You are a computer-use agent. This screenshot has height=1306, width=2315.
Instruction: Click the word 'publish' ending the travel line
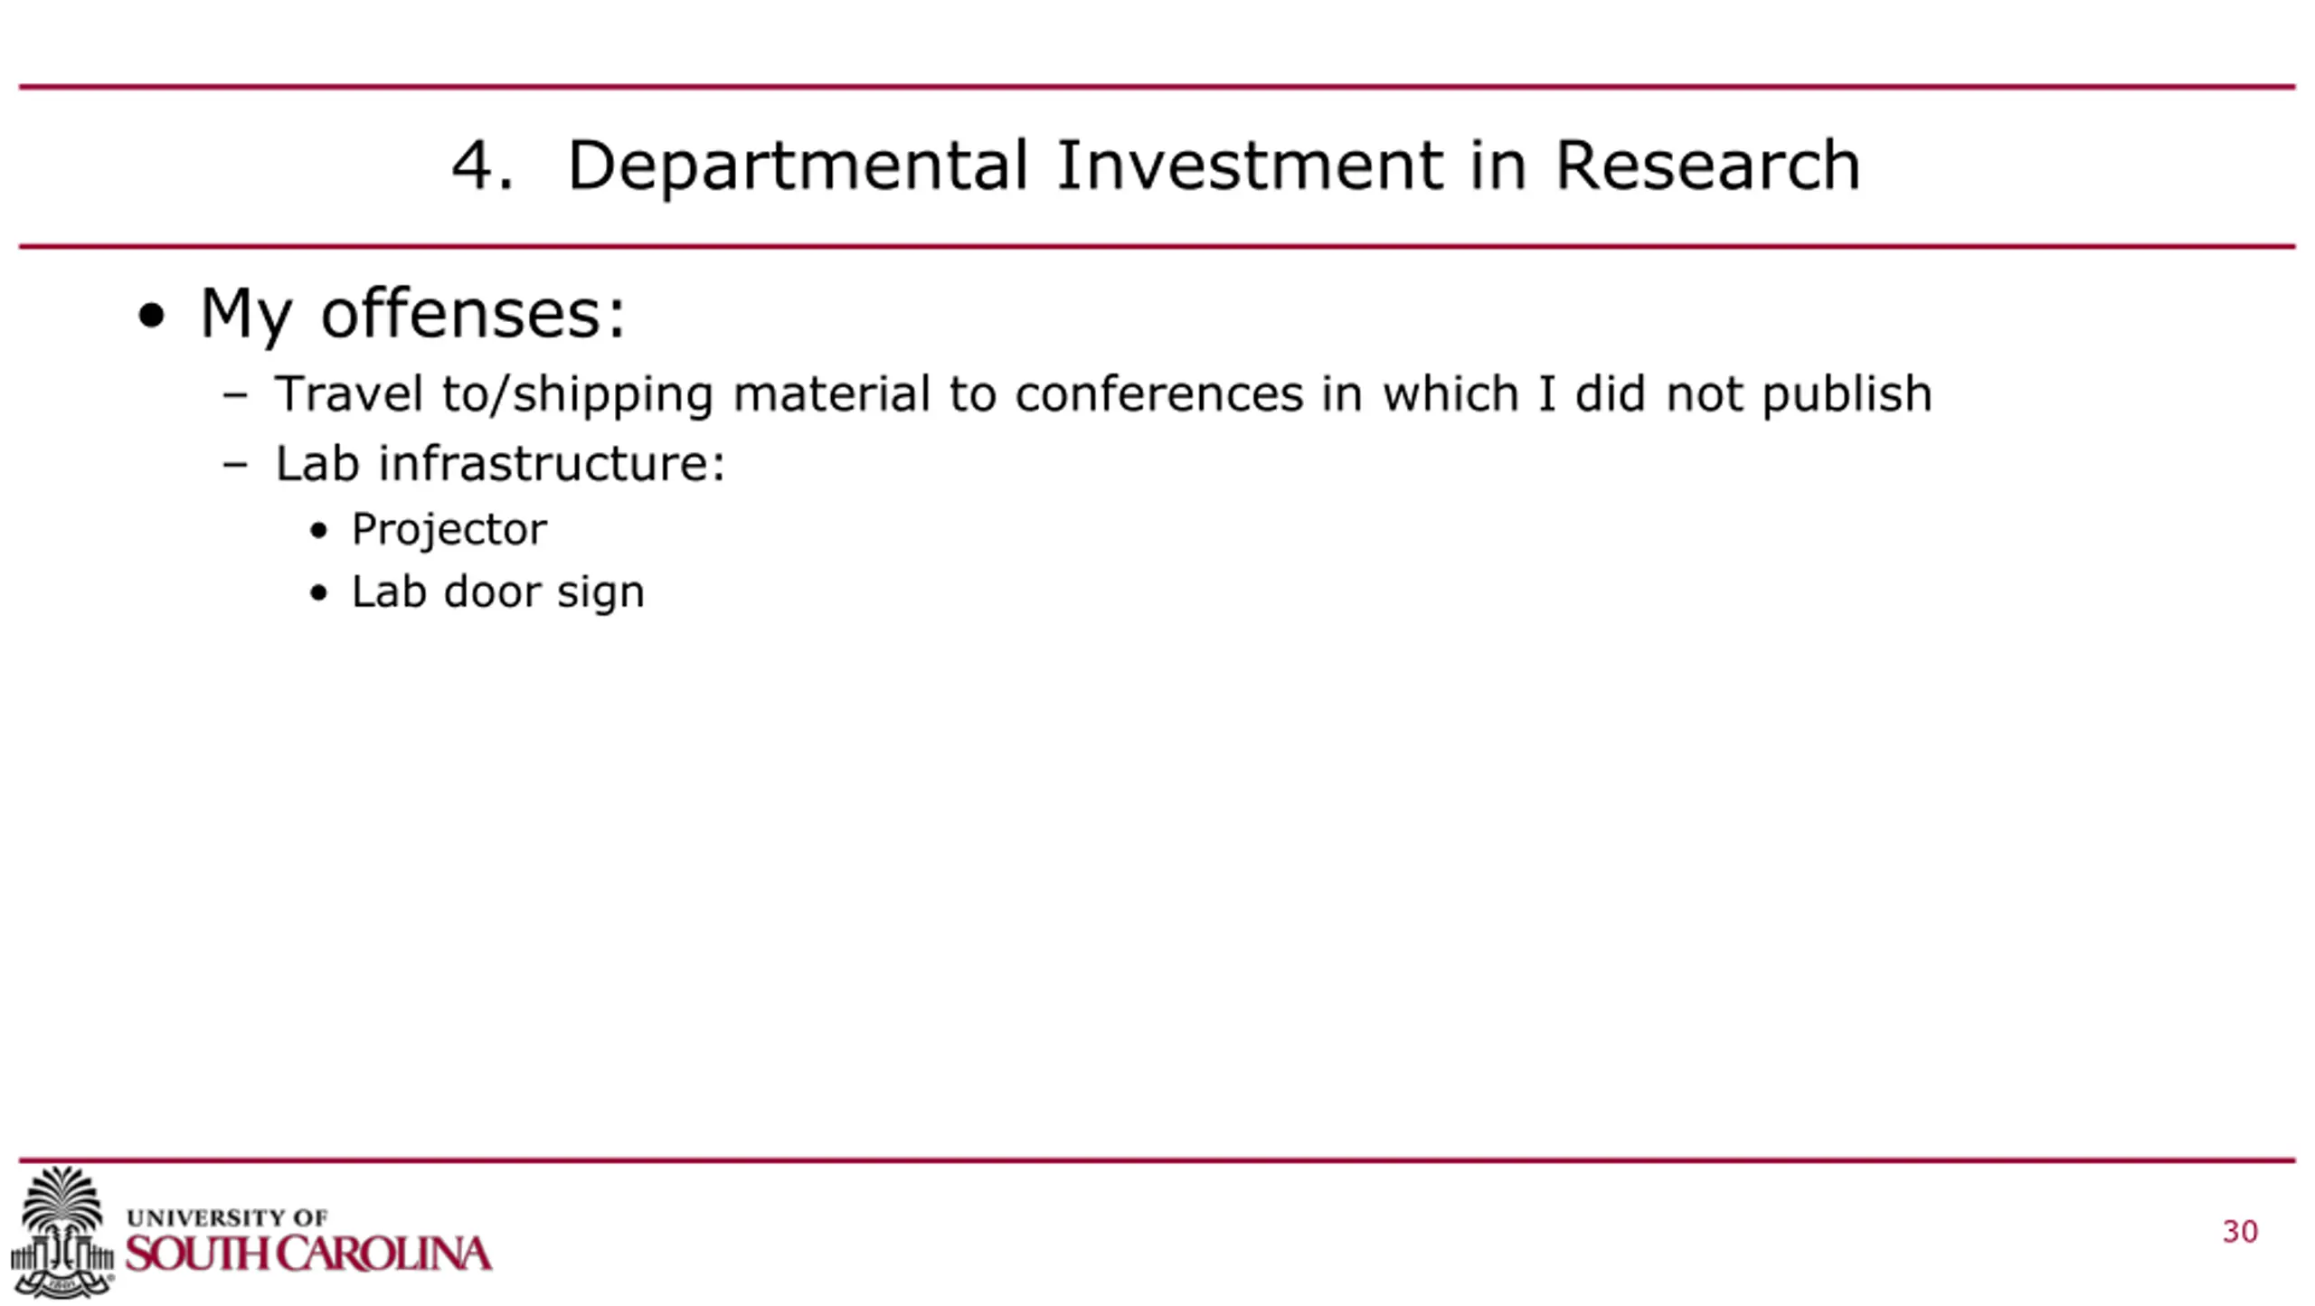[1847, 394]
